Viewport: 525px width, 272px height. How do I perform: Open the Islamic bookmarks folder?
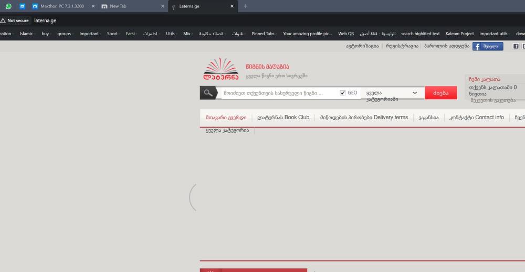tap(27, 34)
